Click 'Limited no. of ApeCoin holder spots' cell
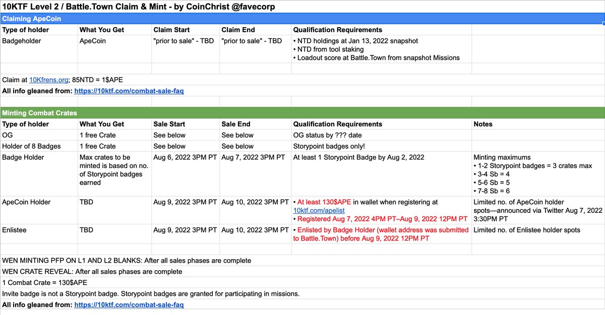 (x=538, y=210)
